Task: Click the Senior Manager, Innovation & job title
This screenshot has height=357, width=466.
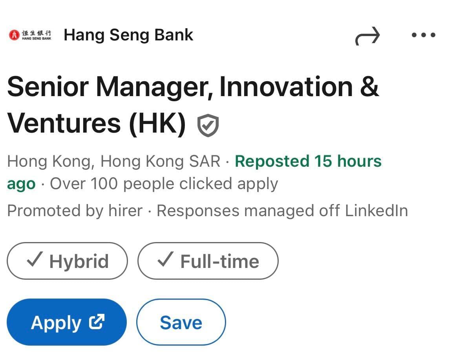Action: [193, 87]
